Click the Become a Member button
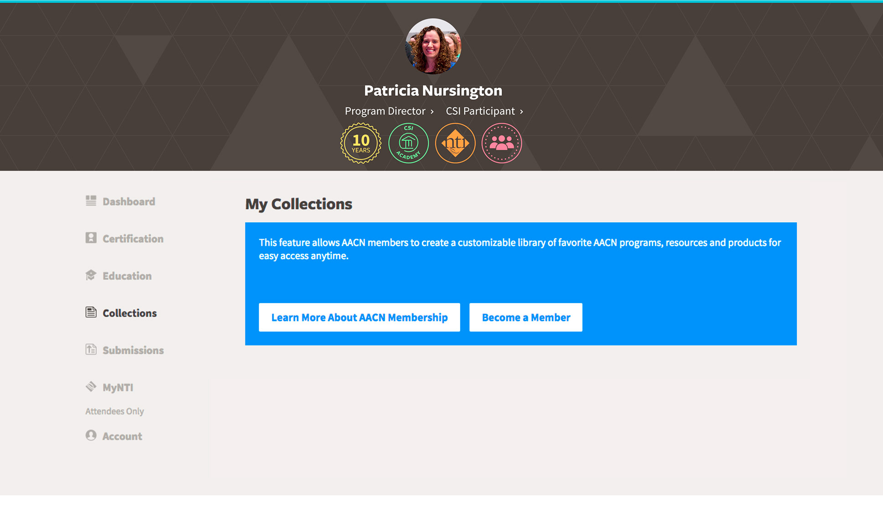Screen dimensions: 883x524 (x=526, y=318)
